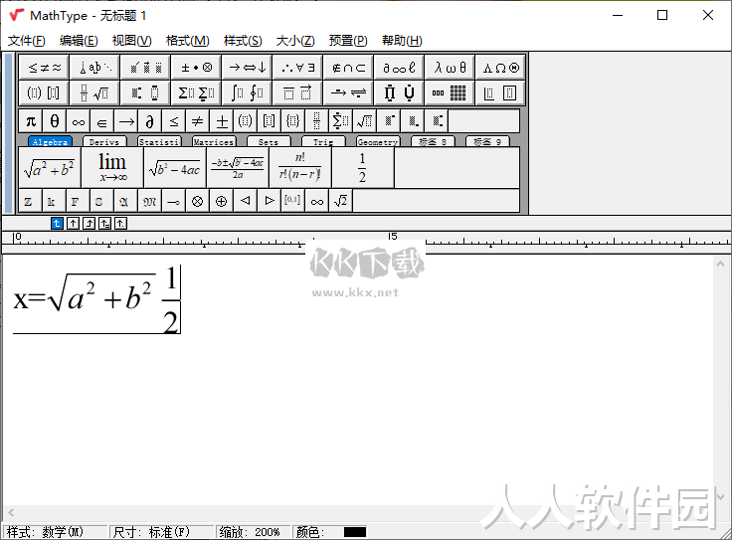Screen dimensions: 732x540
Task: Insert the one-half fraction expression
Action: pyautogui.click(x=363, y=168)
